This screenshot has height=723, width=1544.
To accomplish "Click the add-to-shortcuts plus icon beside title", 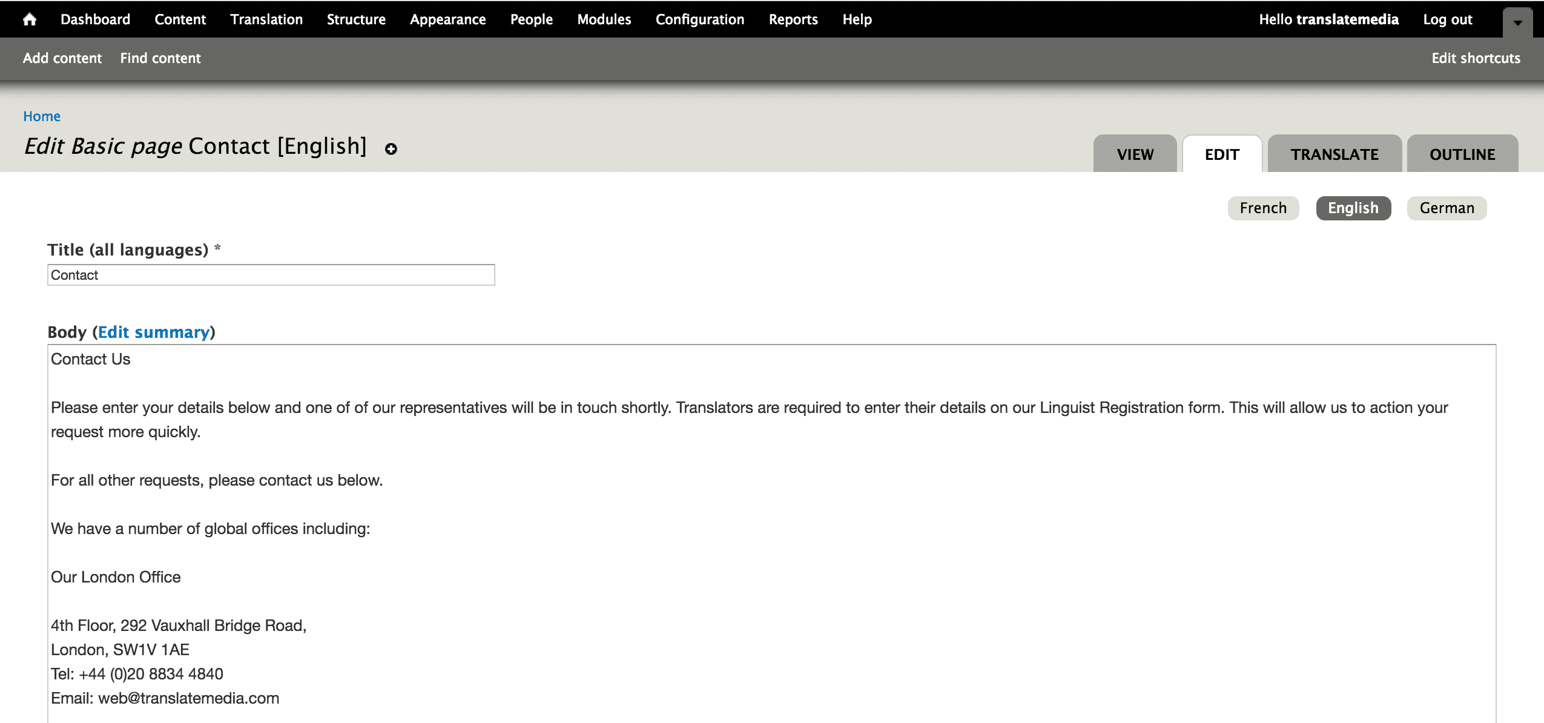I will (x=391, y=149).
